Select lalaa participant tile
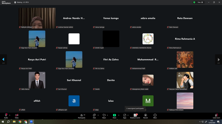 pyautogui.click(x=111, y=101)
